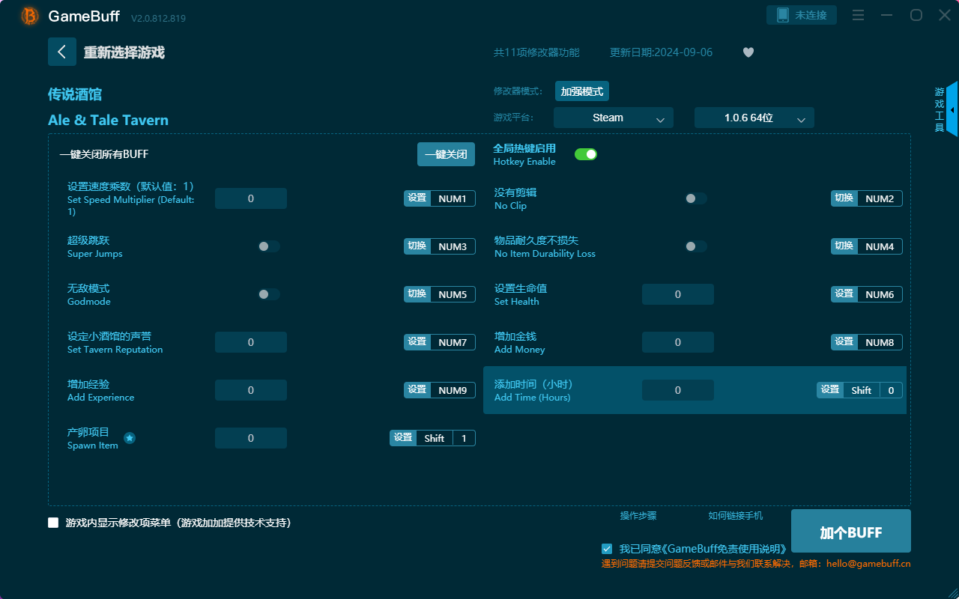Toggle No Item Durability Loss
The width and height of the screenshot is (959, 599).
pos(696,246)
